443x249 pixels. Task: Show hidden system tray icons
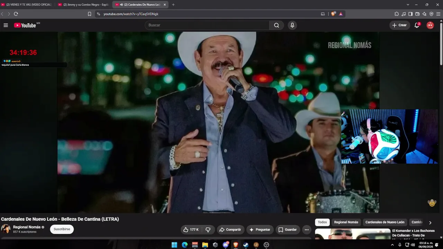pyautogui.click(x=392, y=245)
